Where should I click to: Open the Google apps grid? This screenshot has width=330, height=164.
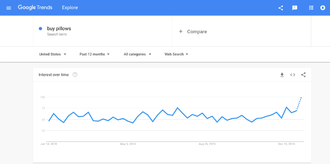coord(311,8)
